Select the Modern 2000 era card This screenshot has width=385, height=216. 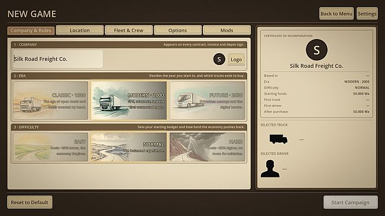129,101
